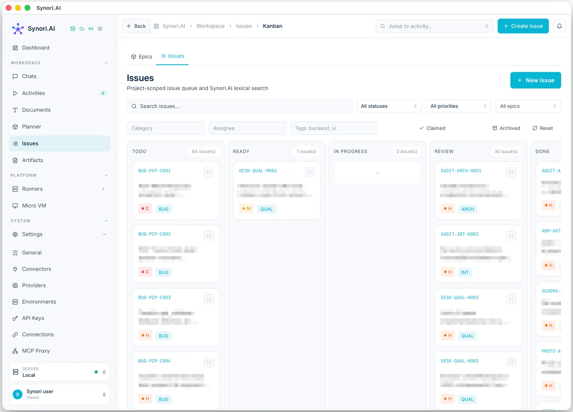This screenshot has height=412, width=573.
Task: Click the Workspace breadcrumb link
Action: pos(211,26)
